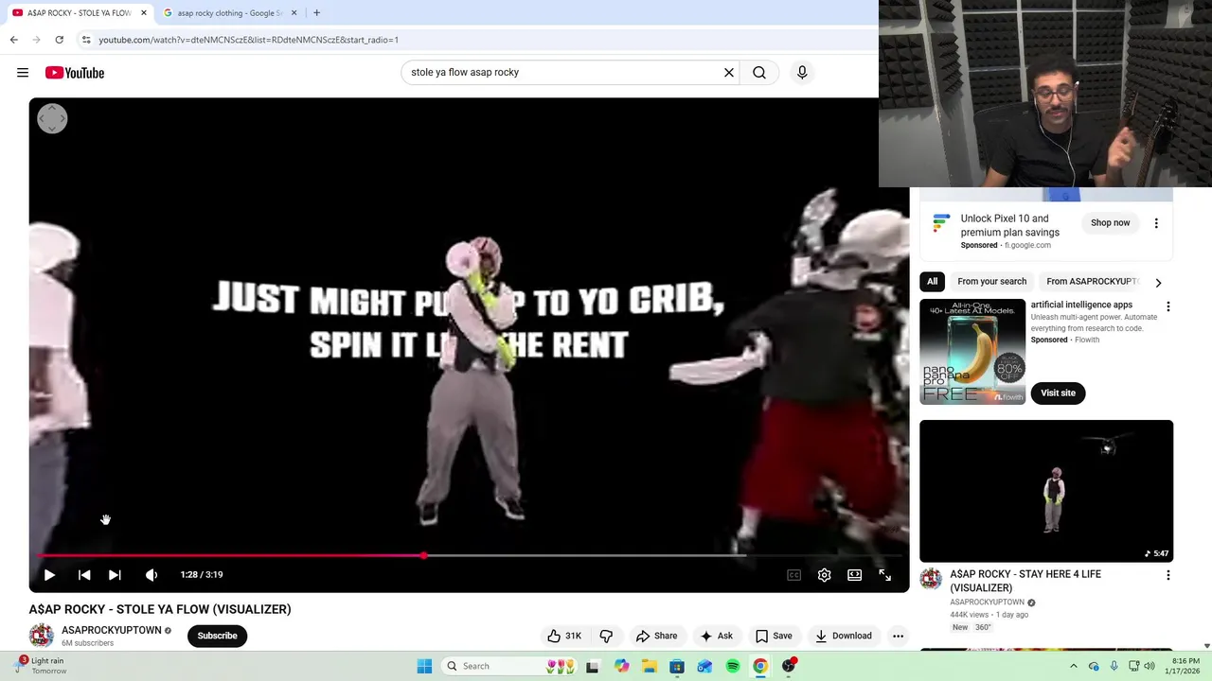This screenshot has height=681, width=1212.
Task: Click the ASAPROCKYUPTOWN channel avatar below video
Action: tap(42, 636)
